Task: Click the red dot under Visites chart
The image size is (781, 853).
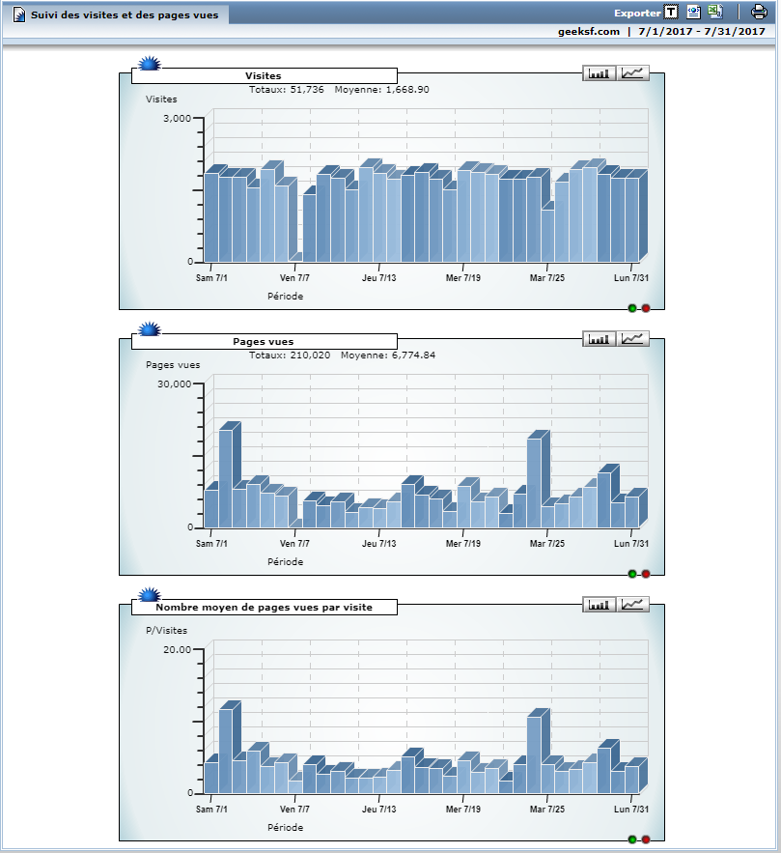Action: (x=646, y=308)
